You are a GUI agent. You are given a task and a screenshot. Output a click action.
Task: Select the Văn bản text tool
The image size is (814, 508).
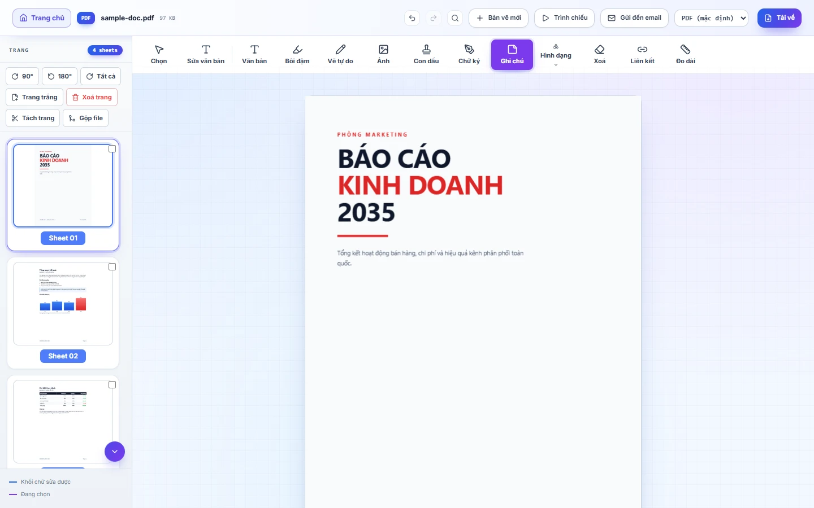(254, 55)
